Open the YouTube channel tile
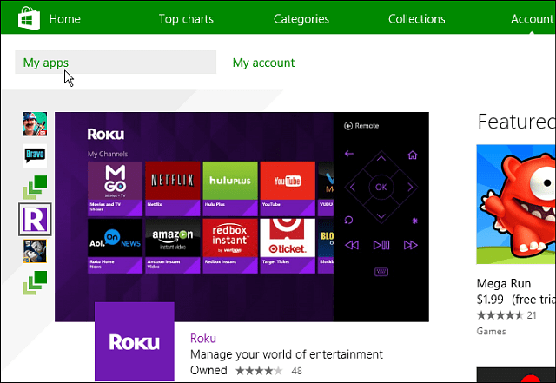Viewport: 556px width, 383px height. point(288,188)
